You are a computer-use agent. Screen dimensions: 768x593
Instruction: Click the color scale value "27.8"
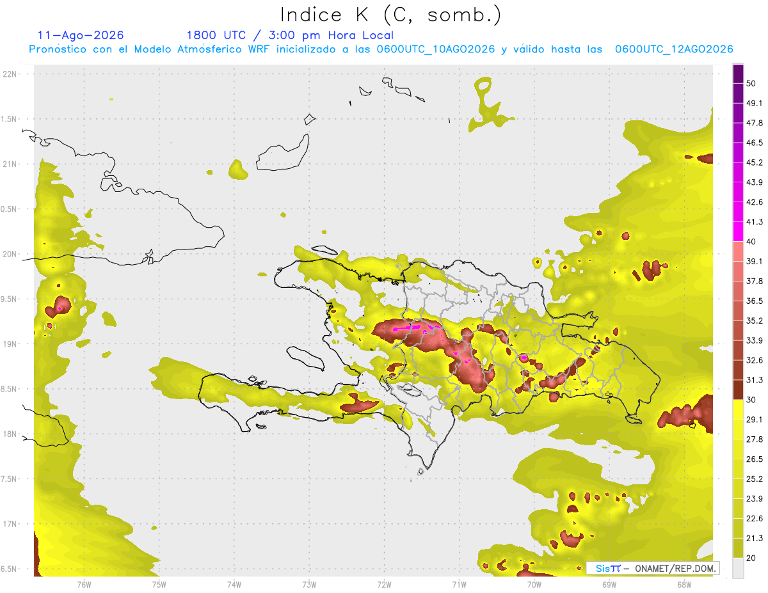754,439
